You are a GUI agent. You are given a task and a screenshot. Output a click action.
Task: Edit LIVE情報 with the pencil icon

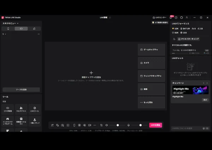pyautogui.click(x=110, y=18)
